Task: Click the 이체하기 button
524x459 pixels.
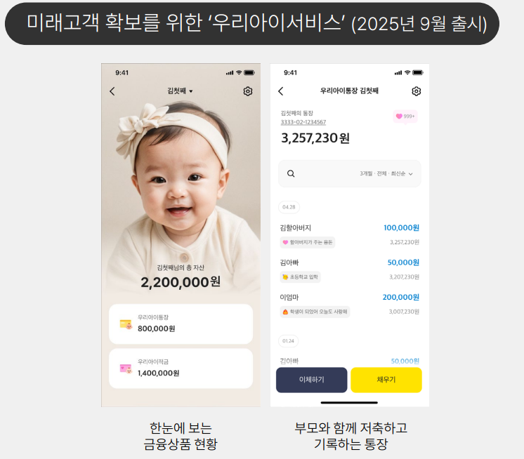Action: click(311, 380)
